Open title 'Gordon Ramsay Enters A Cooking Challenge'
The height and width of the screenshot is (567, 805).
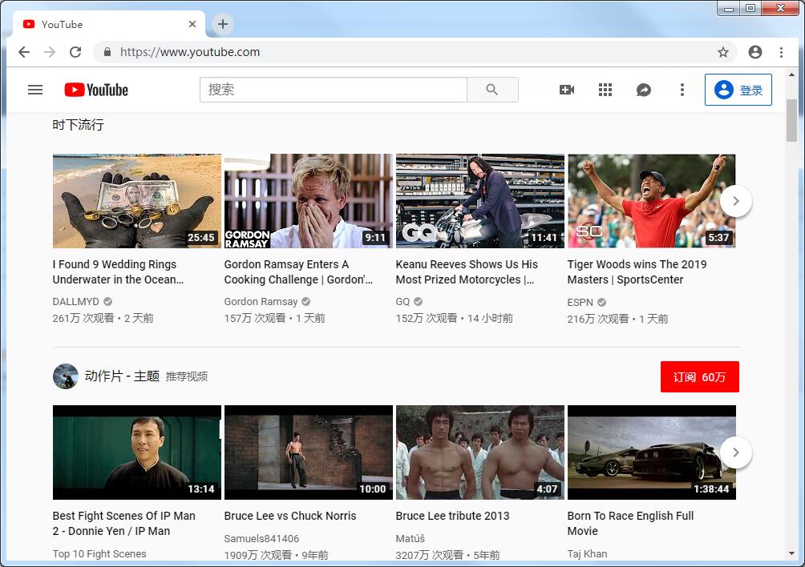pos(298,271)
